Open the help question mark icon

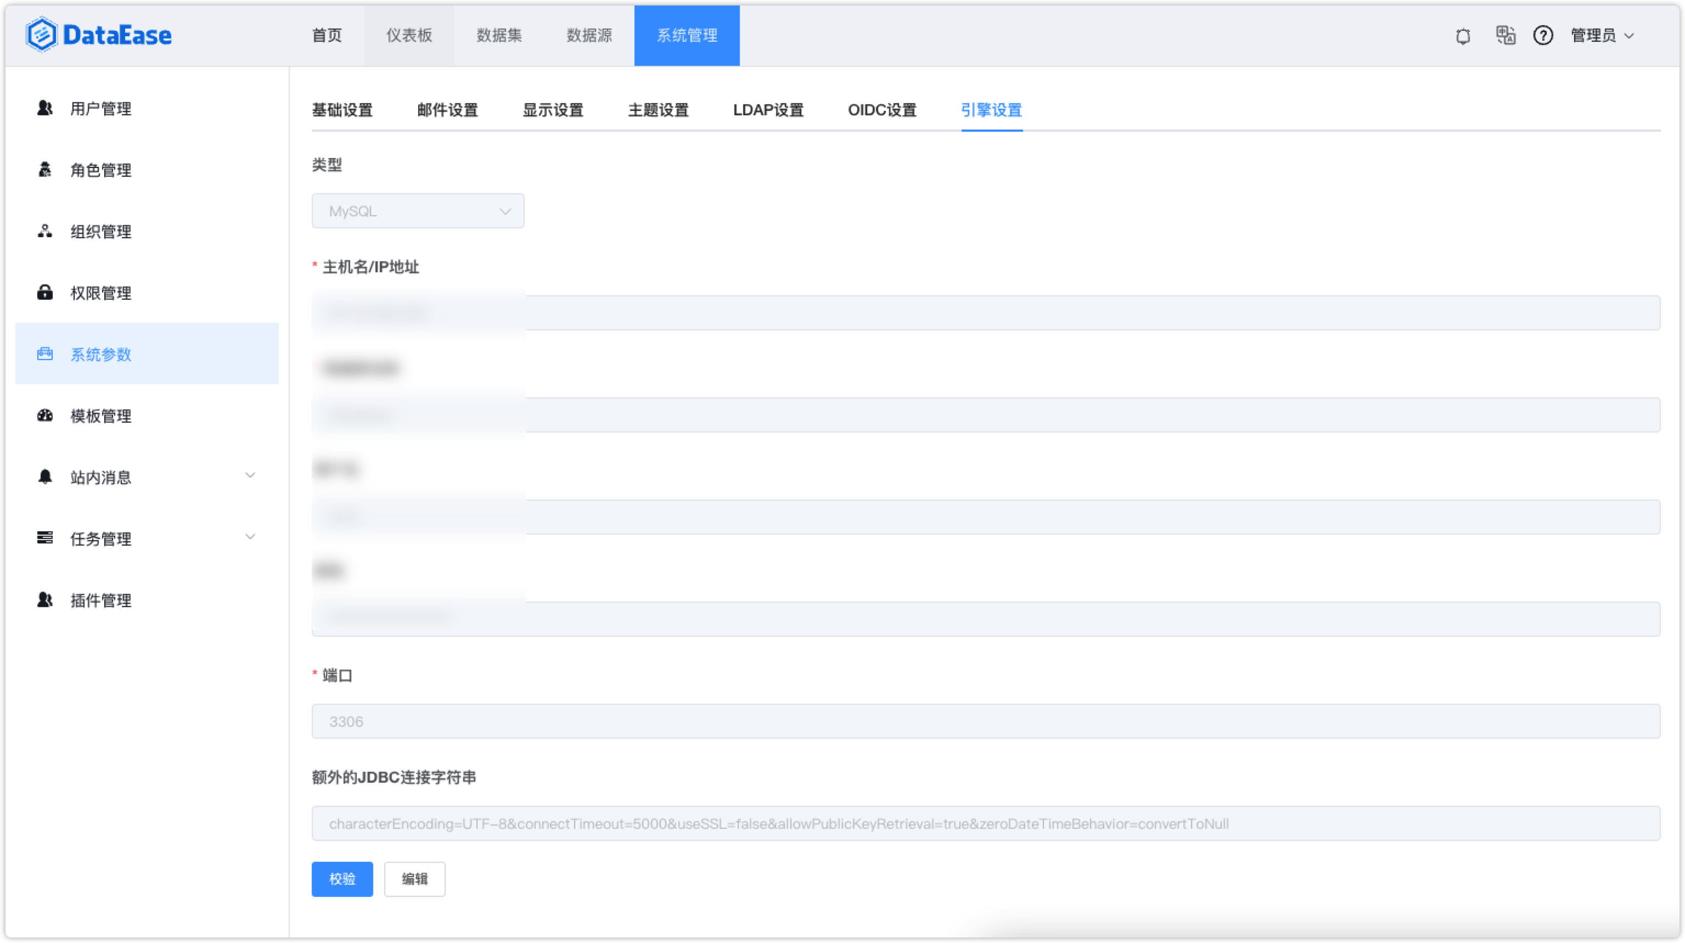point(1542,36)
